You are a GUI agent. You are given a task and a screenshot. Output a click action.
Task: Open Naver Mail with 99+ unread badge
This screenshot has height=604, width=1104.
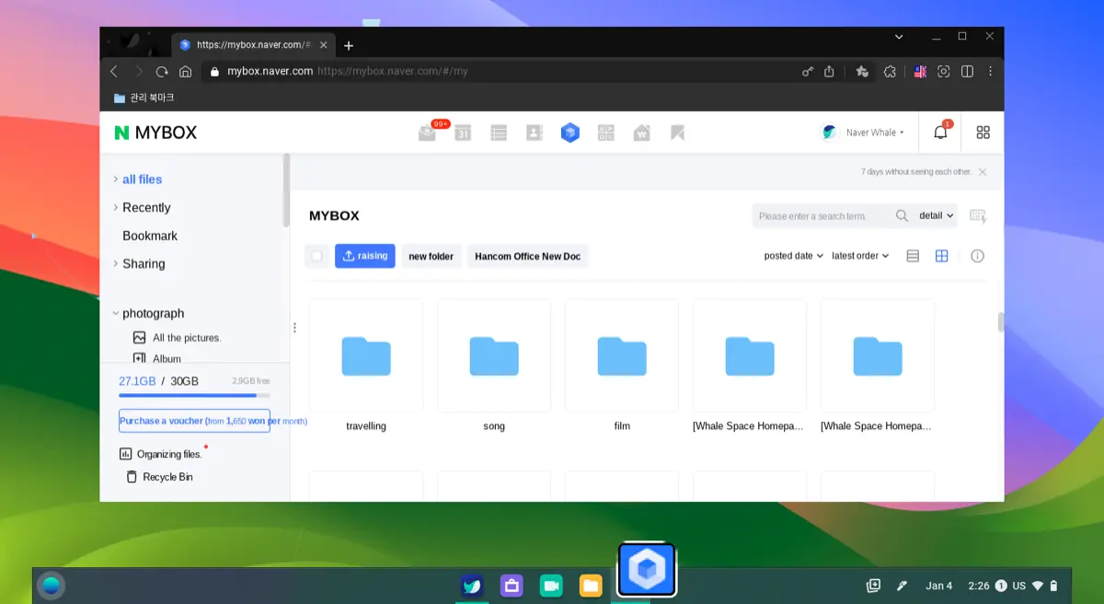point(427,132)
